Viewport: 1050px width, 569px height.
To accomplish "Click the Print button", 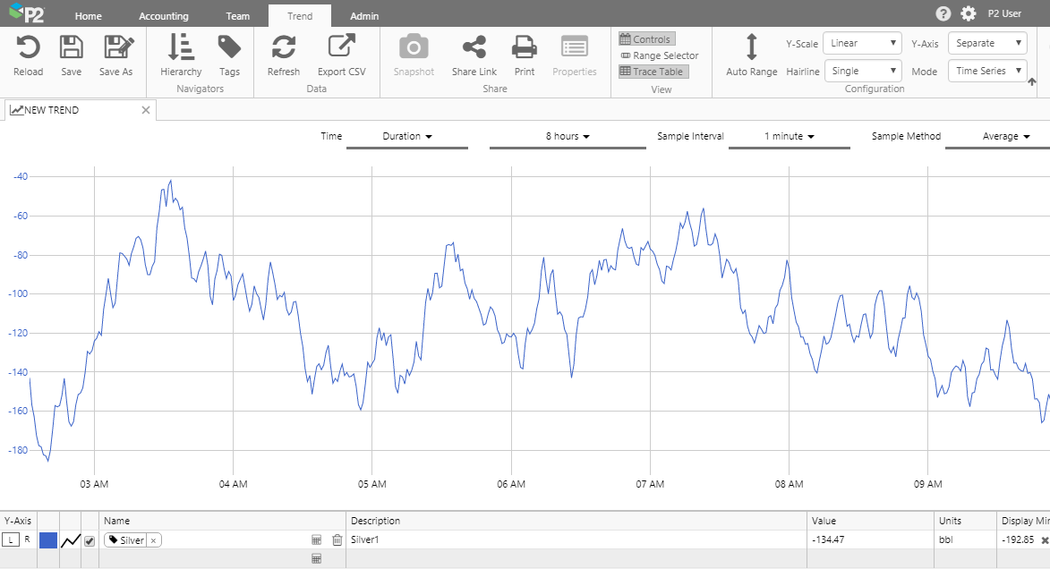I will click(x=524, y=48).
